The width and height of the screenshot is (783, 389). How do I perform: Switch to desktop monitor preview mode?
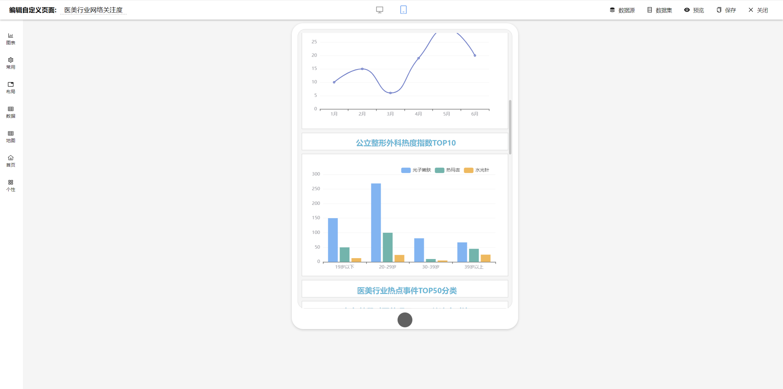(x=380, y=10)
